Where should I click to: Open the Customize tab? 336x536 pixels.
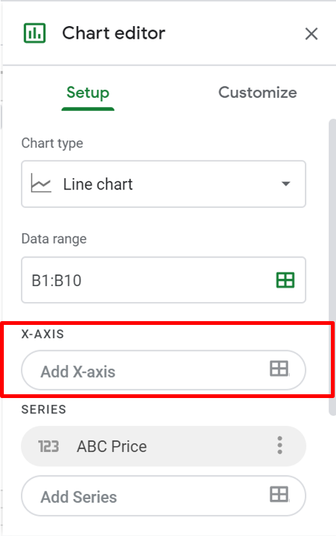tap(258, 92)
